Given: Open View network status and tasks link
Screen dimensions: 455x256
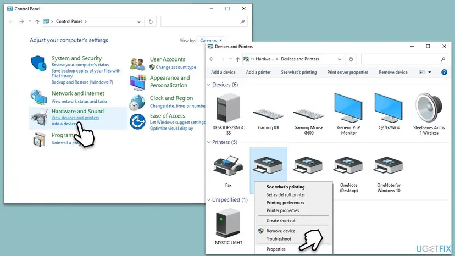Looking at the screenshot, I should coord(79,101).
